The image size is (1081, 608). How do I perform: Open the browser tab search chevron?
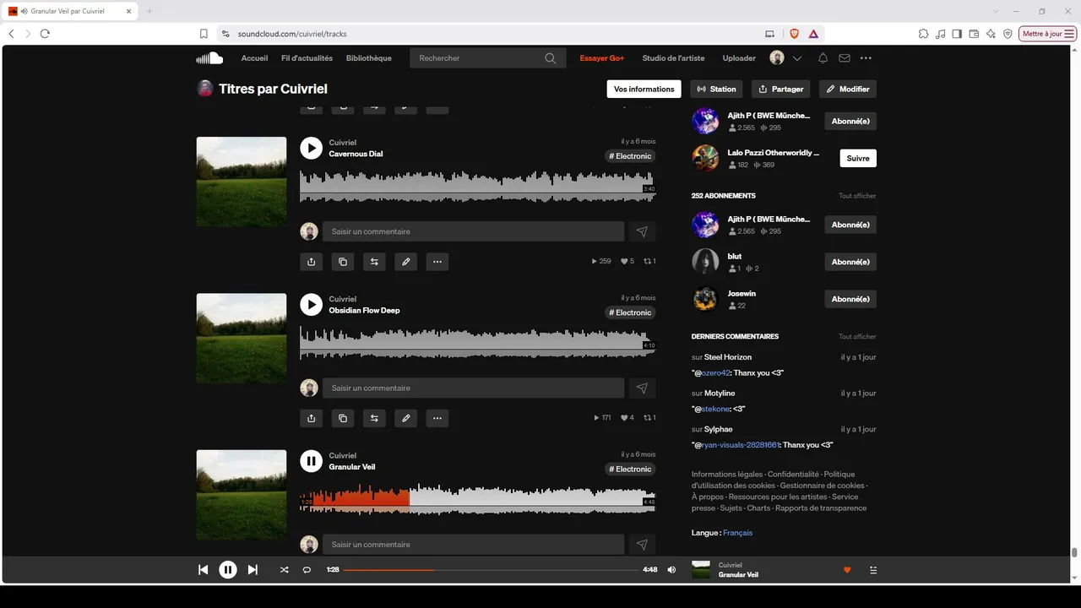997,11
